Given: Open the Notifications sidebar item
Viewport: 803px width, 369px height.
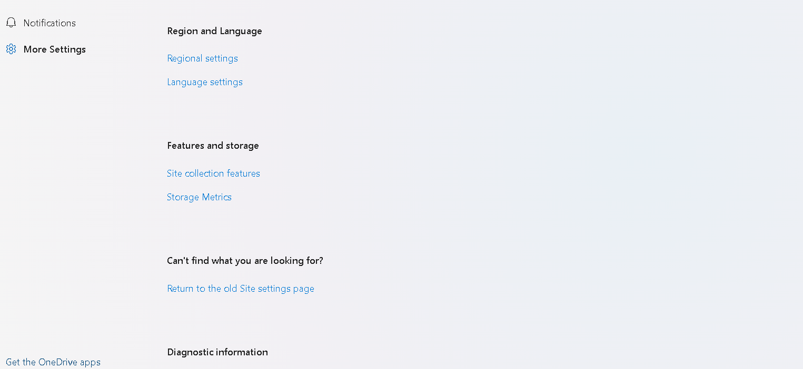Looking at the screenshot, I should (41, 23).
